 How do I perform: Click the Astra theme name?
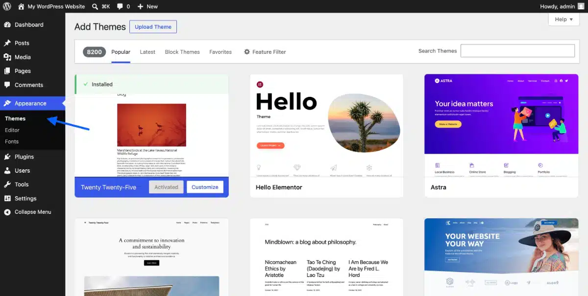click(x=438, y=187)
